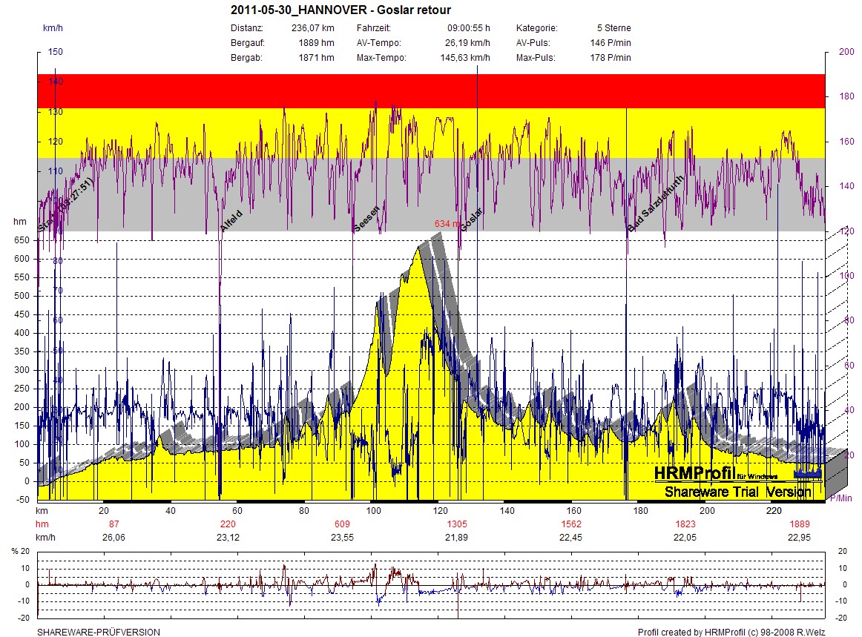Select the Bad Salzdetfurth waypoint label
The width and height of the screenshot is (862, 637).
coord(651,210)
